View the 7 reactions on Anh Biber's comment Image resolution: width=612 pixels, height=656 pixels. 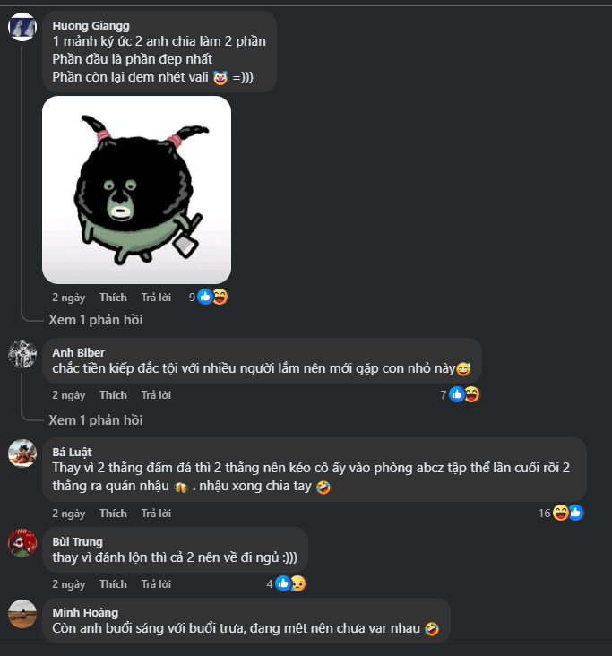[x=460, y=394]
